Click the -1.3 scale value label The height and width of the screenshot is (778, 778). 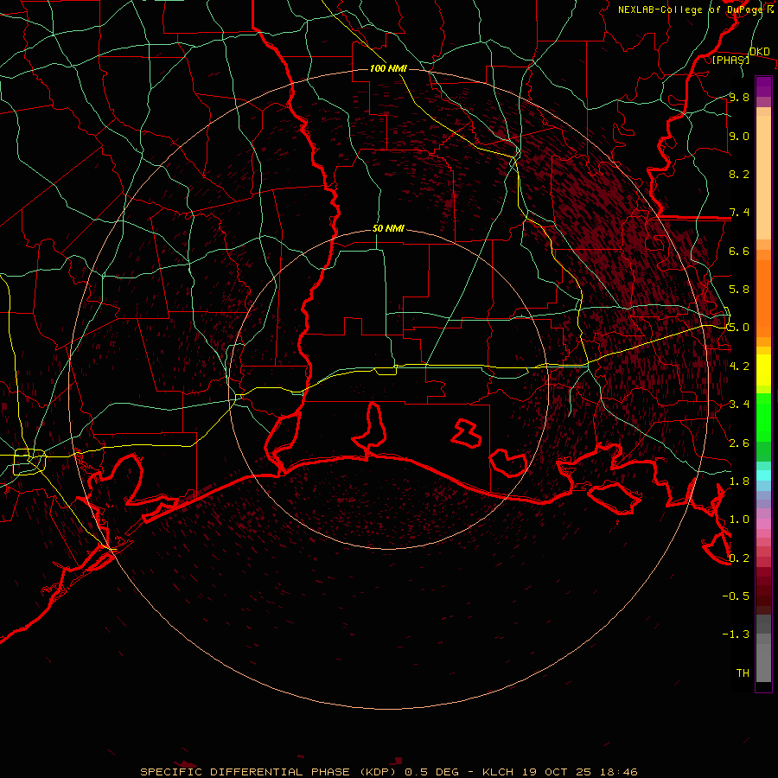738,635
